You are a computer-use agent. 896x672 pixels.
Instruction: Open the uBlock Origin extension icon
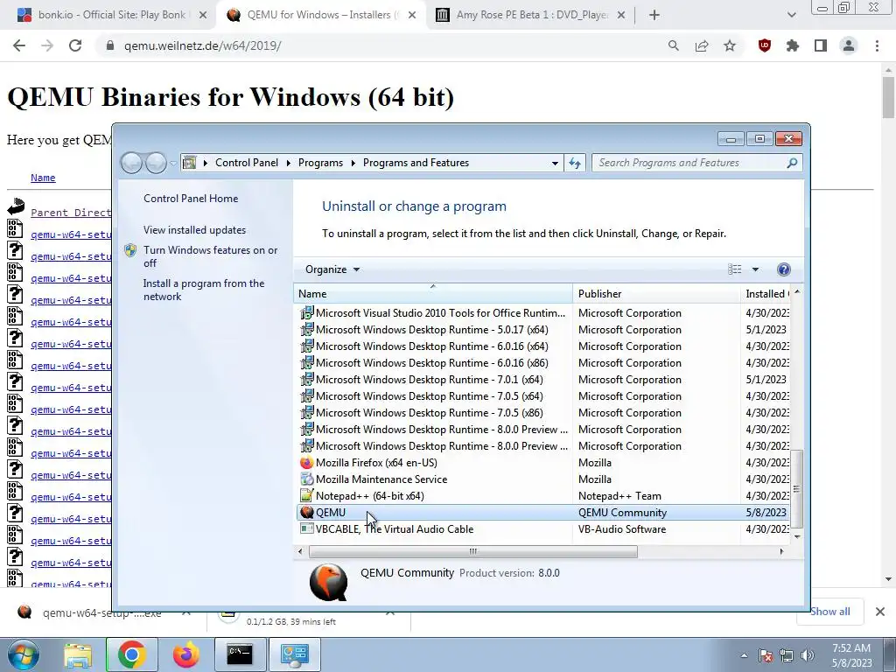point(765,45)
